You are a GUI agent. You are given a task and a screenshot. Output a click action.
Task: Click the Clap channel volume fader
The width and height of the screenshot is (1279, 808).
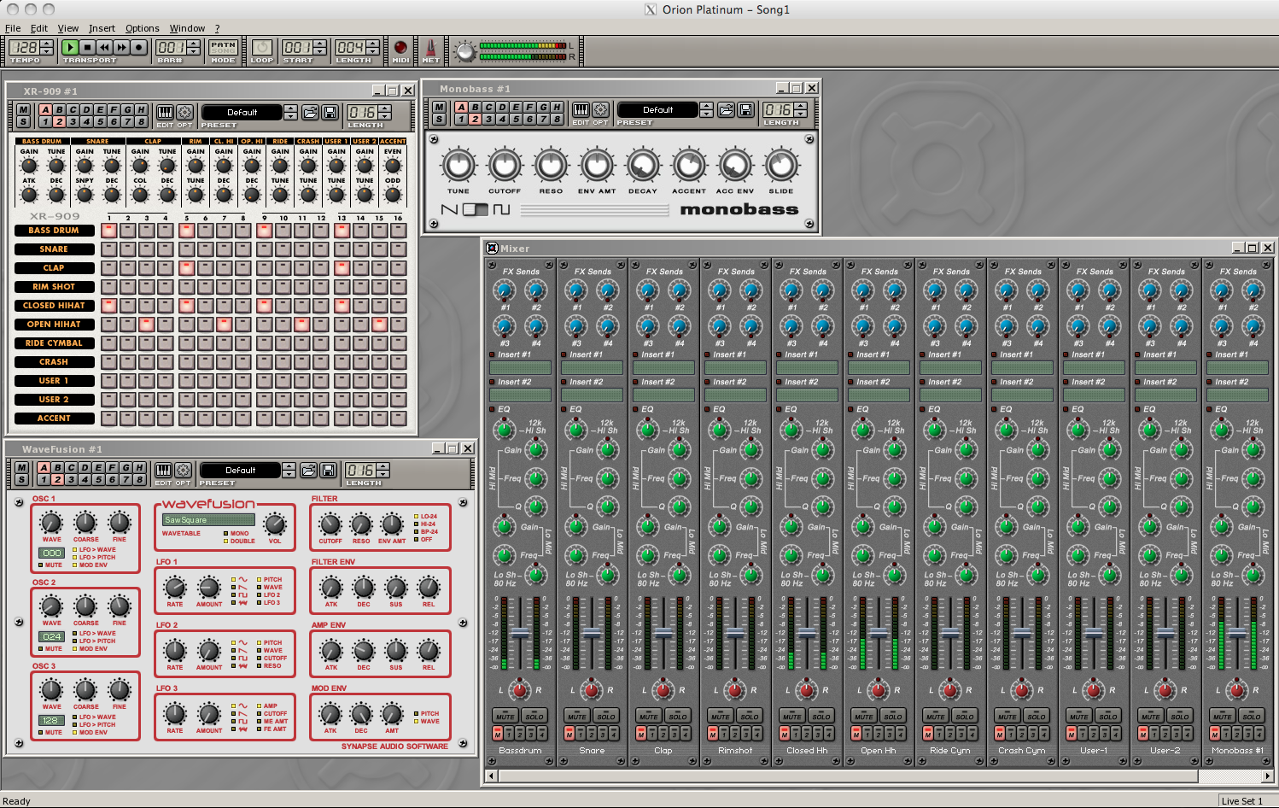[663, 634]
